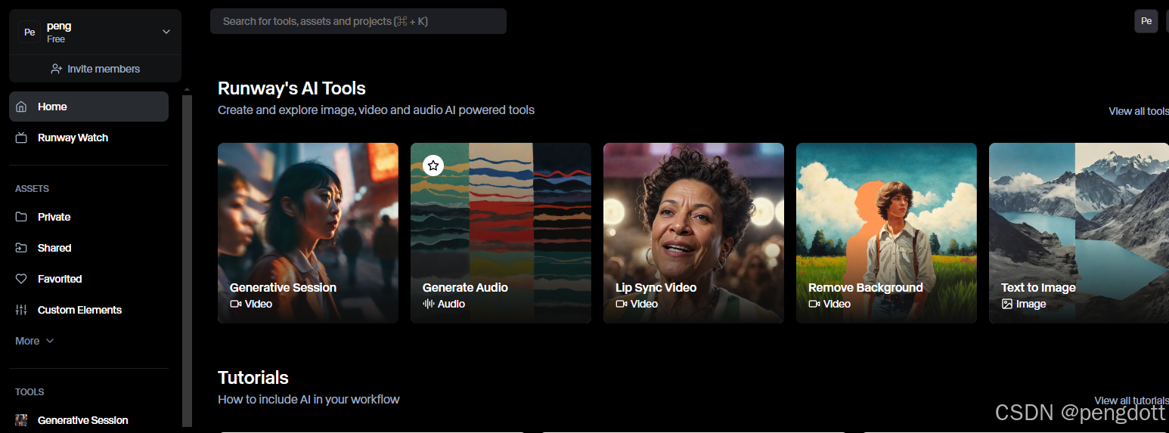Open Shared assets
1169x433 pixels.
tap(88, 248)
